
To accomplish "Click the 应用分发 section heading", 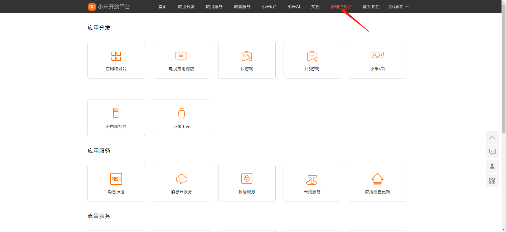I will [99, 28].
